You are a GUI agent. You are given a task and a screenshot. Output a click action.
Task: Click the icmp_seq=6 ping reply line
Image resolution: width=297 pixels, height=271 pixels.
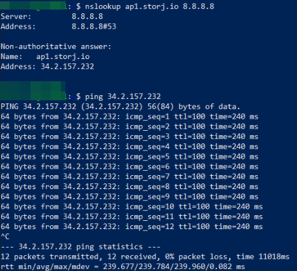click(x=129, y=166)
